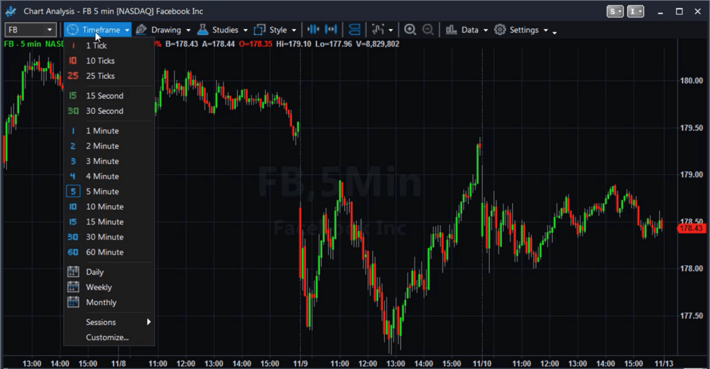This screenshot has width=710, height=369.
Task: Choose the 2 Minute timeframe
Action: [109, 146]
